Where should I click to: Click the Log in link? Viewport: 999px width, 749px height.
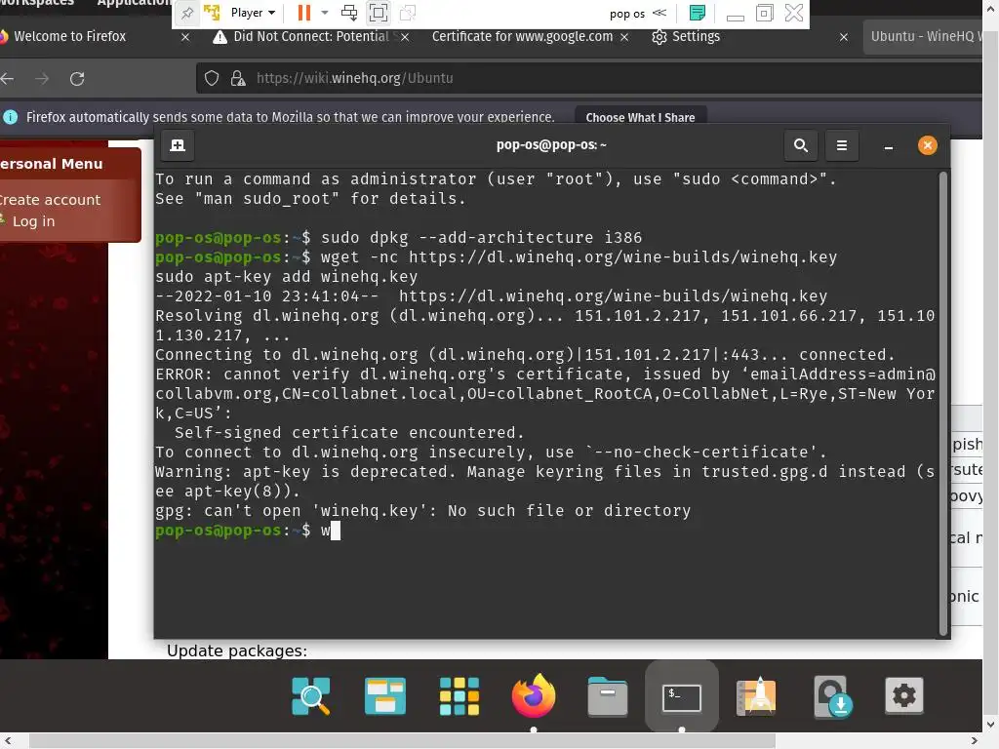(33, 221)
